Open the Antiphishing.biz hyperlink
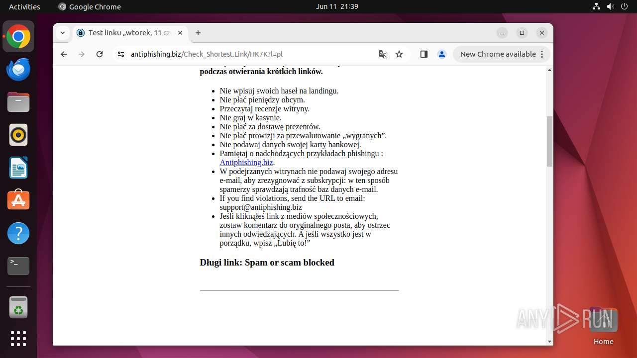This screenshot has height=358, width=637. pos(246,163)
